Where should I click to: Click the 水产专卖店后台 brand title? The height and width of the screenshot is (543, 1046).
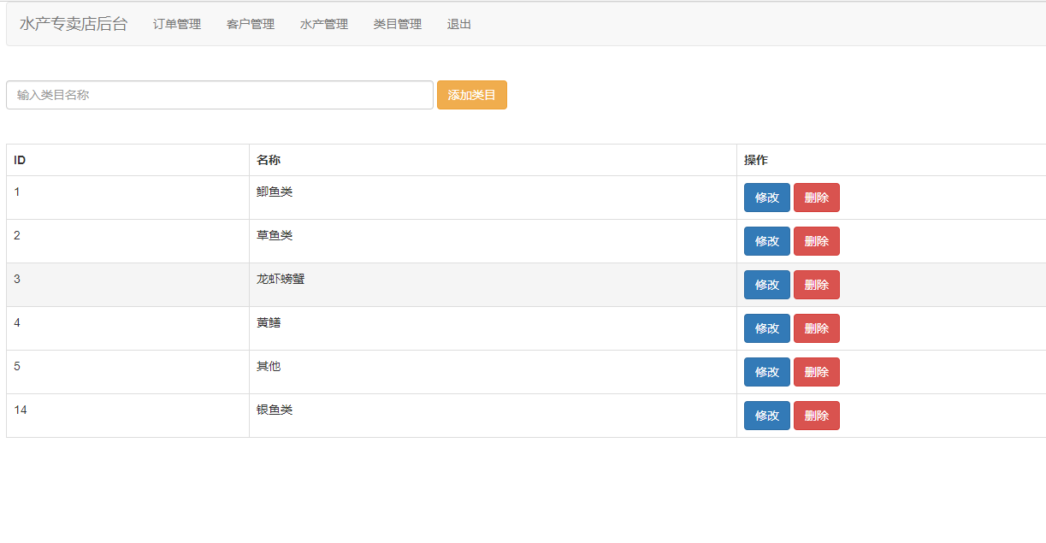pyautogui.click(x=74, y=24)
